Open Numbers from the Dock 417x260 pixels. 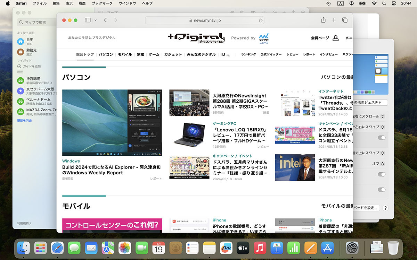pos(294,248)
